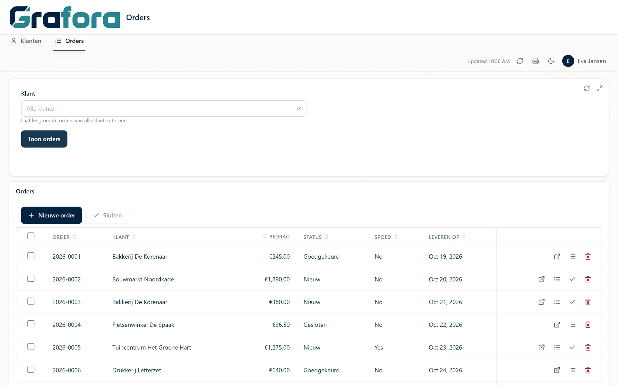Viewport: 618px width, 386px height.
Task: Reload the Klant filter panel
Action: 587,88
